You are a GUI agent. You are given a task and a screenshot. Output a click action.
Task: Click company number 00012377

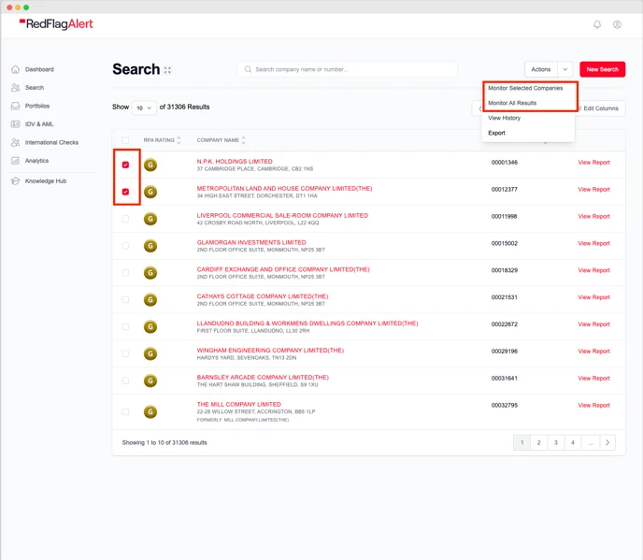505,190
